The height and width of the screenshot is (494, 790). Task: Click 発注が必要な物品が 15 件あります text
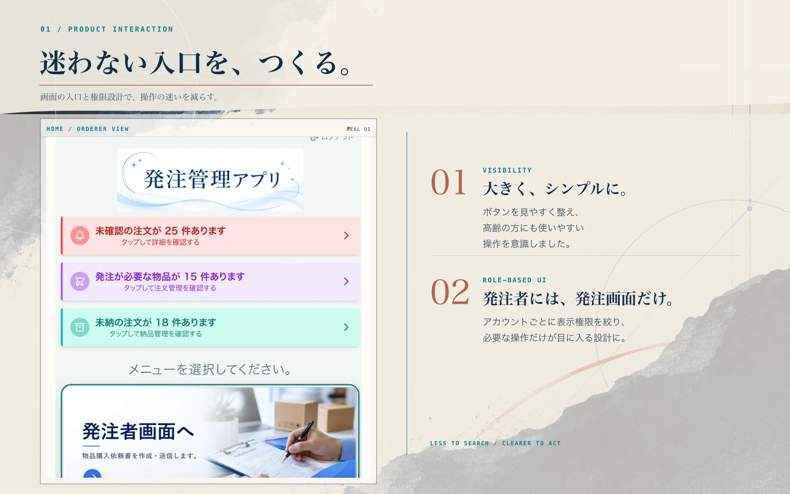click(170, 276)
